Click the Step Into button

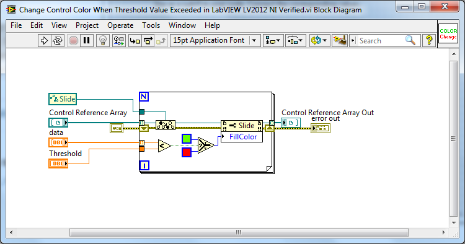click(x=135, y=41)
